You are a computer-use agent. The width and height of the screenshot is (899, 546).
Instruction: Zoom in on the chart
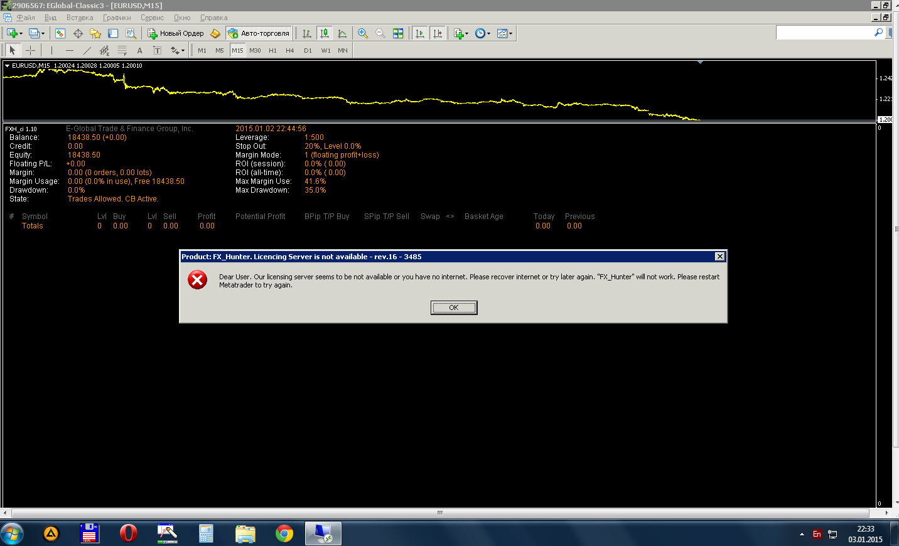pyautogui.click(x=363, y=33)
